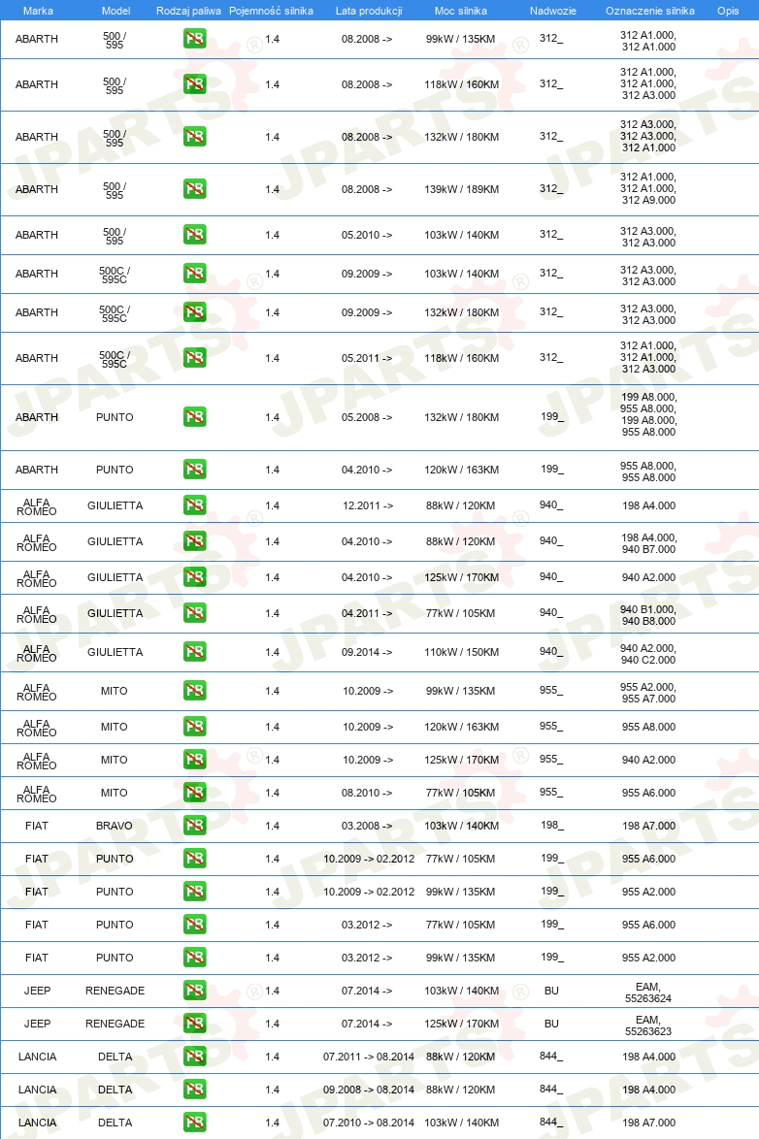Click the Nadwozie column header
Image resolution: width=759 pixels, height=1139 pixels.
coord(552,11)
